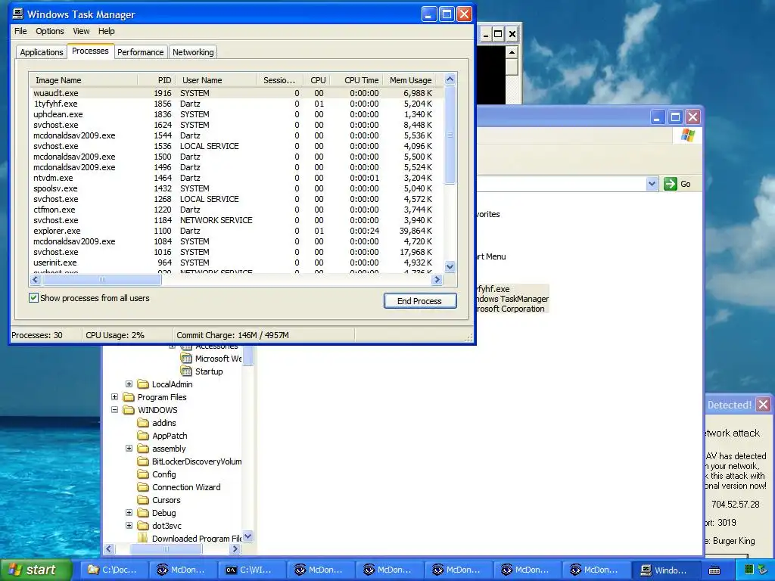Select the uphclean.exe process row

click(x=236, y=114)
